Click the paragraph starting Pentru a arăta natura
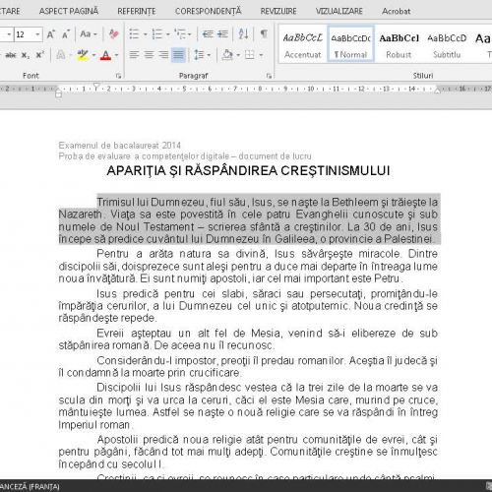492x492 pixels. 248,266
